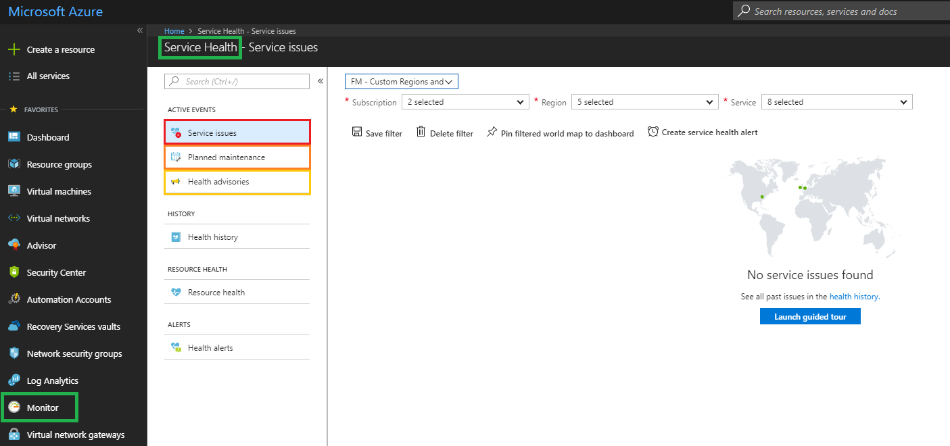Click the Save filter label
This screenshot has height=446, width=950.
click(x=384, y=134)
